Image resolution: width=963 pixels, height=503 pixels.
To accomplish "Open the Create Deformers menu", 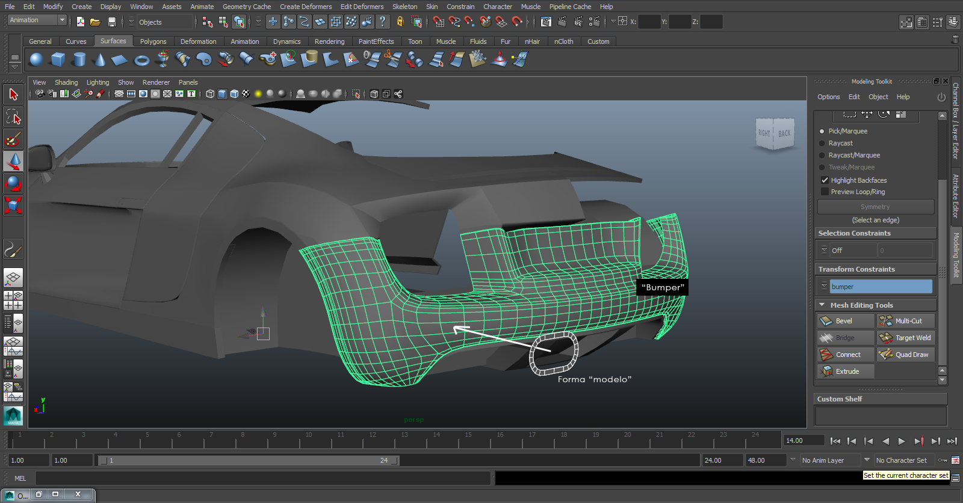I will tap(306, 7).
